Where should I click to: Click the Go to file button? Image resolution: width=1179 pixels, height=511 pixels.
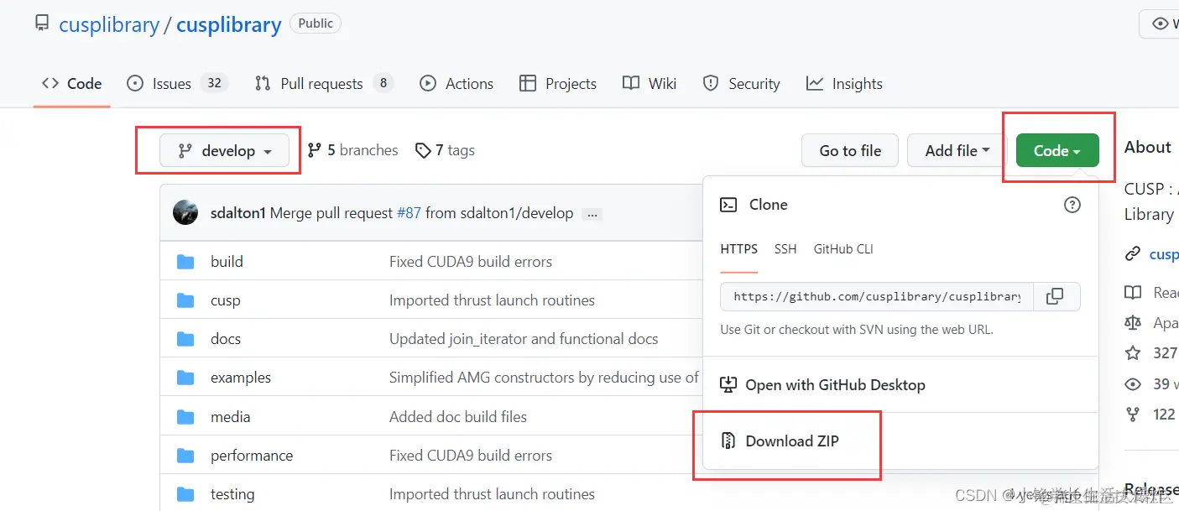pyautogui.click(x=850, y=150)
